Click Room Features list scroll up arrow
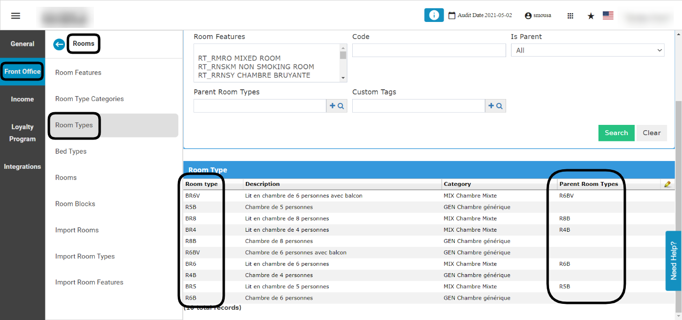 (x=343, y=48)
